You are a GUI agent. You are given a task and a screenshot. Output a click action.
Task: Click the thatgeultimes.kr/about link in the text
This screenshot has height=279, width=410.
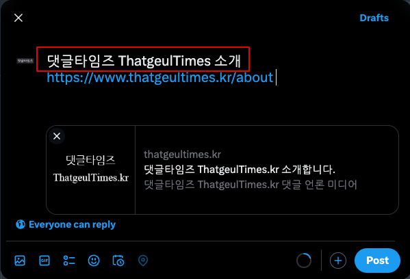[x=159, y=77]
